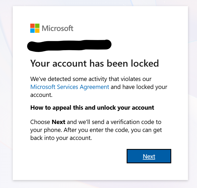Screen dimensions: 197x188
Task: Click the words "verification code" in the paragraph
Action: (132, 122)
